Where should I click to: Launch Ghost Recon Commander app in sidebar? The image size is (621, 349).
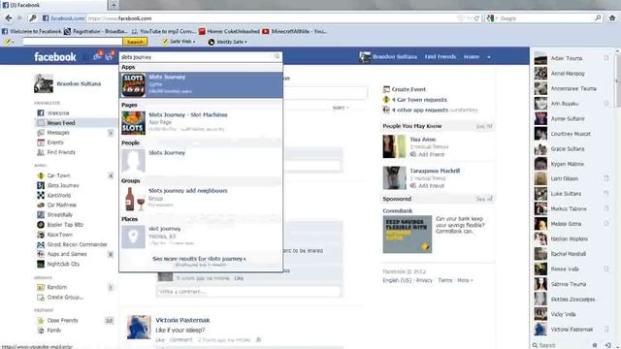(77, 244)
